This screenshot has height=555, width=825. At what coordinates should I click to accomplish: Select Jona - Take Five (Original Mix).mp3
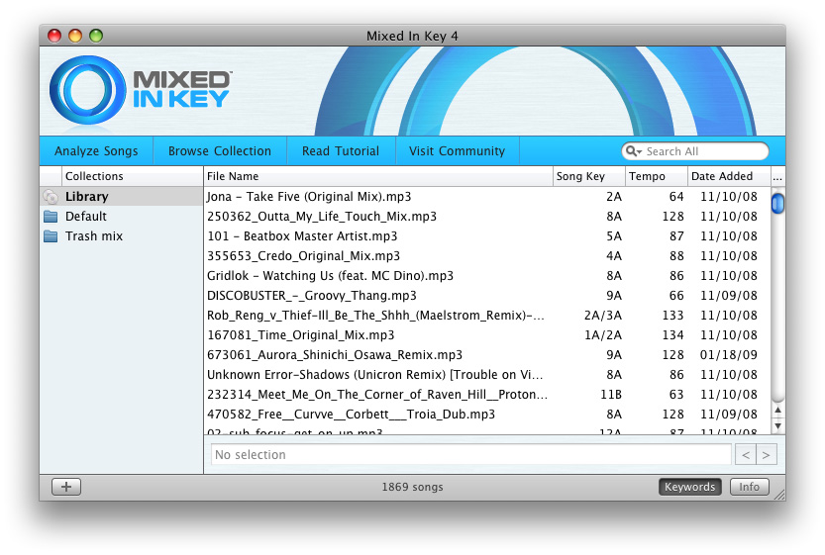tap(487, 197)
